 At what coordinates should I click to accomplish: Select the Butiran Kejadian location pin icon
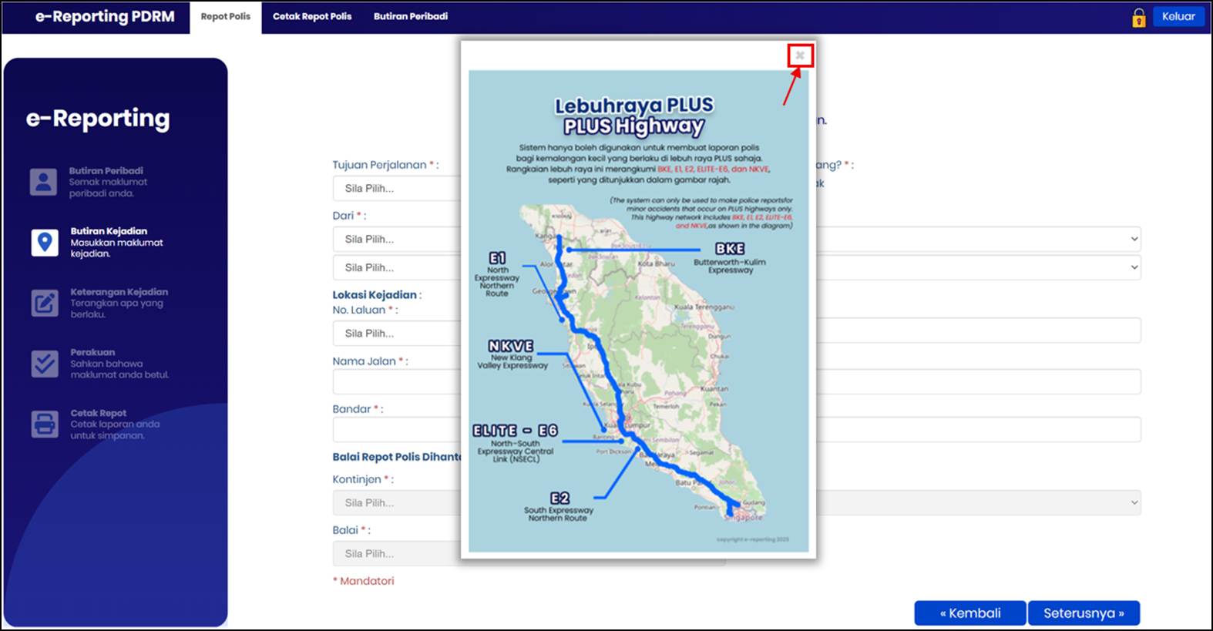pos(45,242)
